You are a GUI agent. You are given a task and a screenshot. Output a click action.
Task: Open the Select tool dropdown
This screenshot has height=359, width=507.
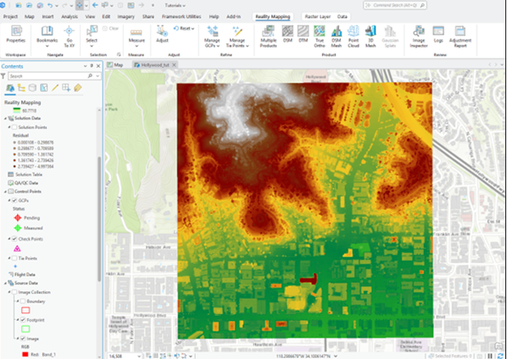tap(92, 46)
